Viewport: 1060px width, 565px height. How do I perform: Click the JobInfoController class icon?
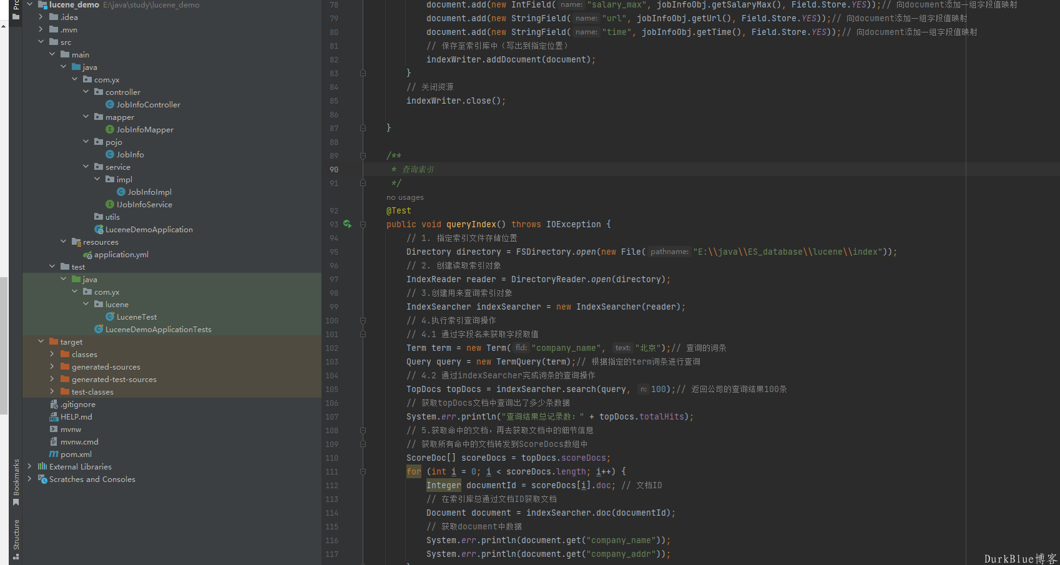[110, 105]
